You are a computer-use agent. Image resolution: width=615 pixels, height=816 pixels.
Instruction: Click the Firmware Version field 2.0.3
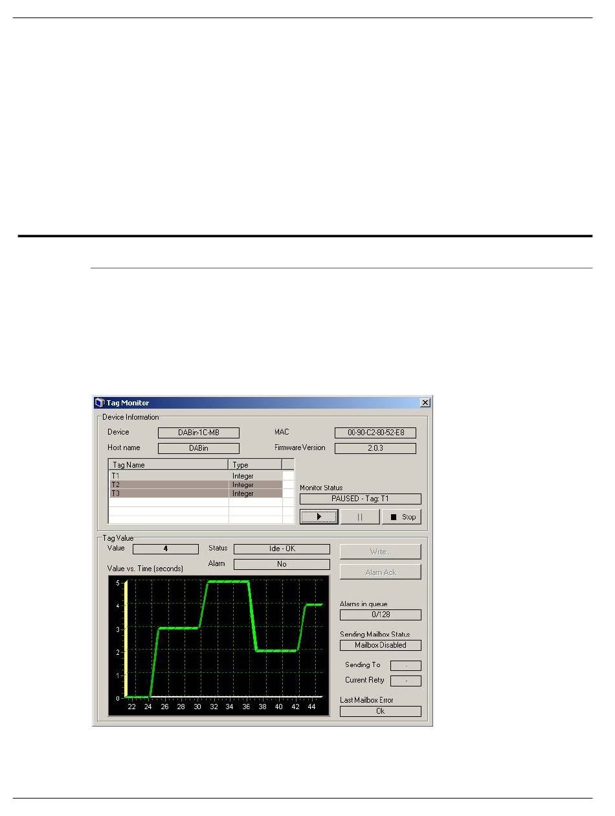[375, 448]
